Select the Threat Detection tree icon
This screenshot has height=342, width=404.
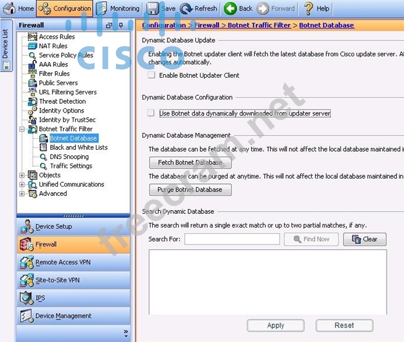[33, 101]
